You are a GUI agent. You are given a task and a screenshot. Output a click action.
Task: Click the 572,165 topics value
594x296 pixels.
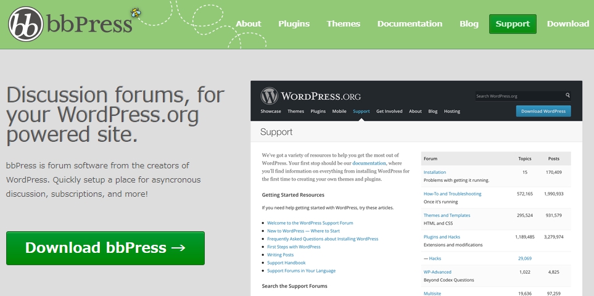525,194
